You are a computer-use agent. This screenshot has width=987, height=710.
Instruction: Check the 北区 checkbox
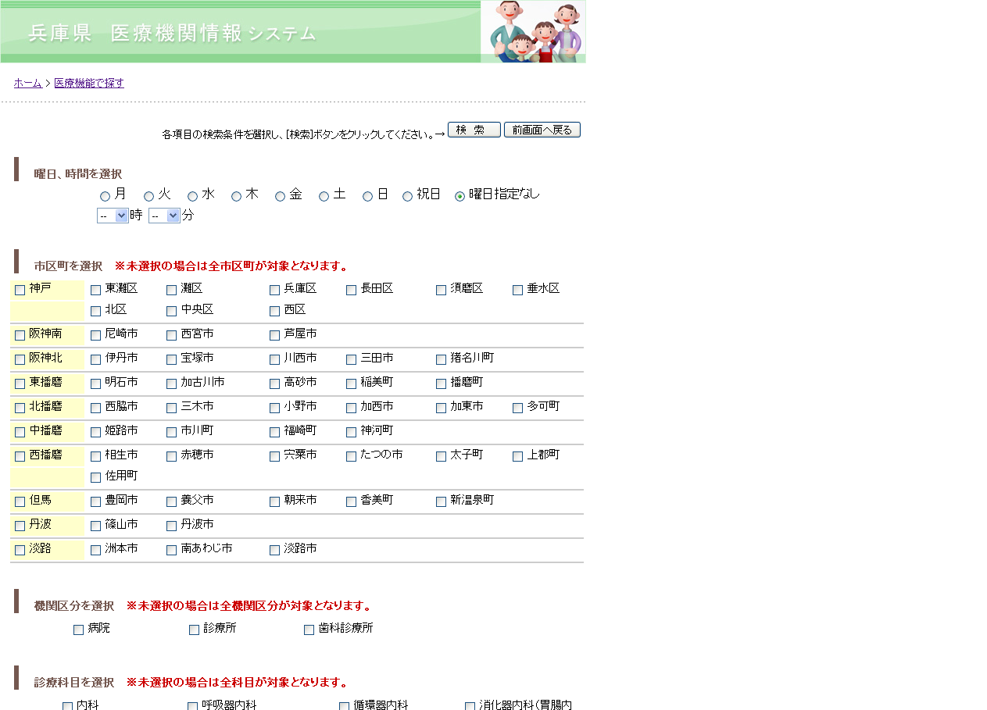click(x=96, y=312)
